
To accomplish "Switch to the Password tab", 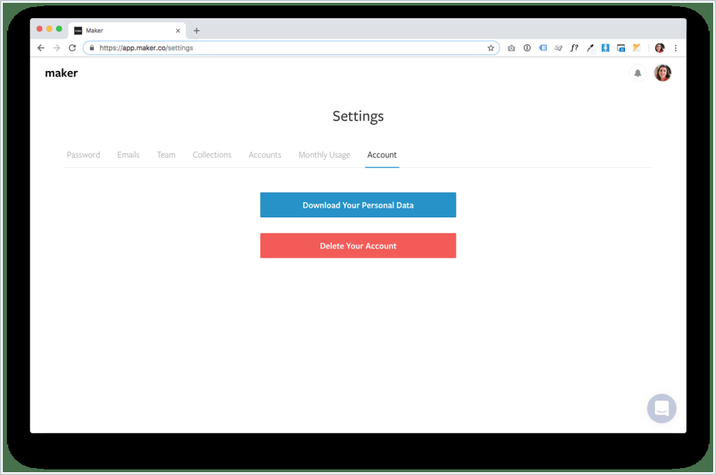I will click(83, 155).
